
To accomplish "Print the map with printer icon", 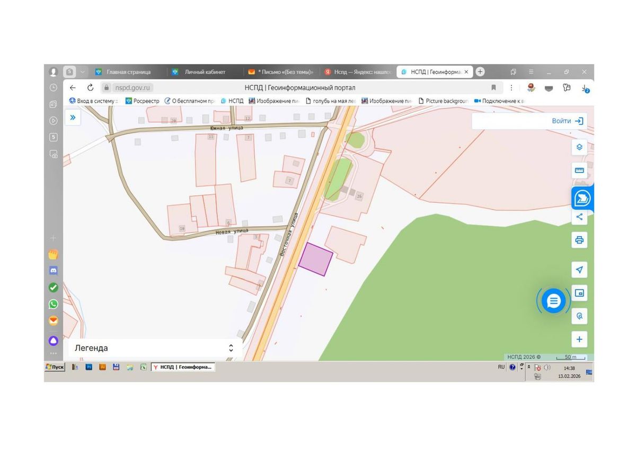I will [579, 240].
